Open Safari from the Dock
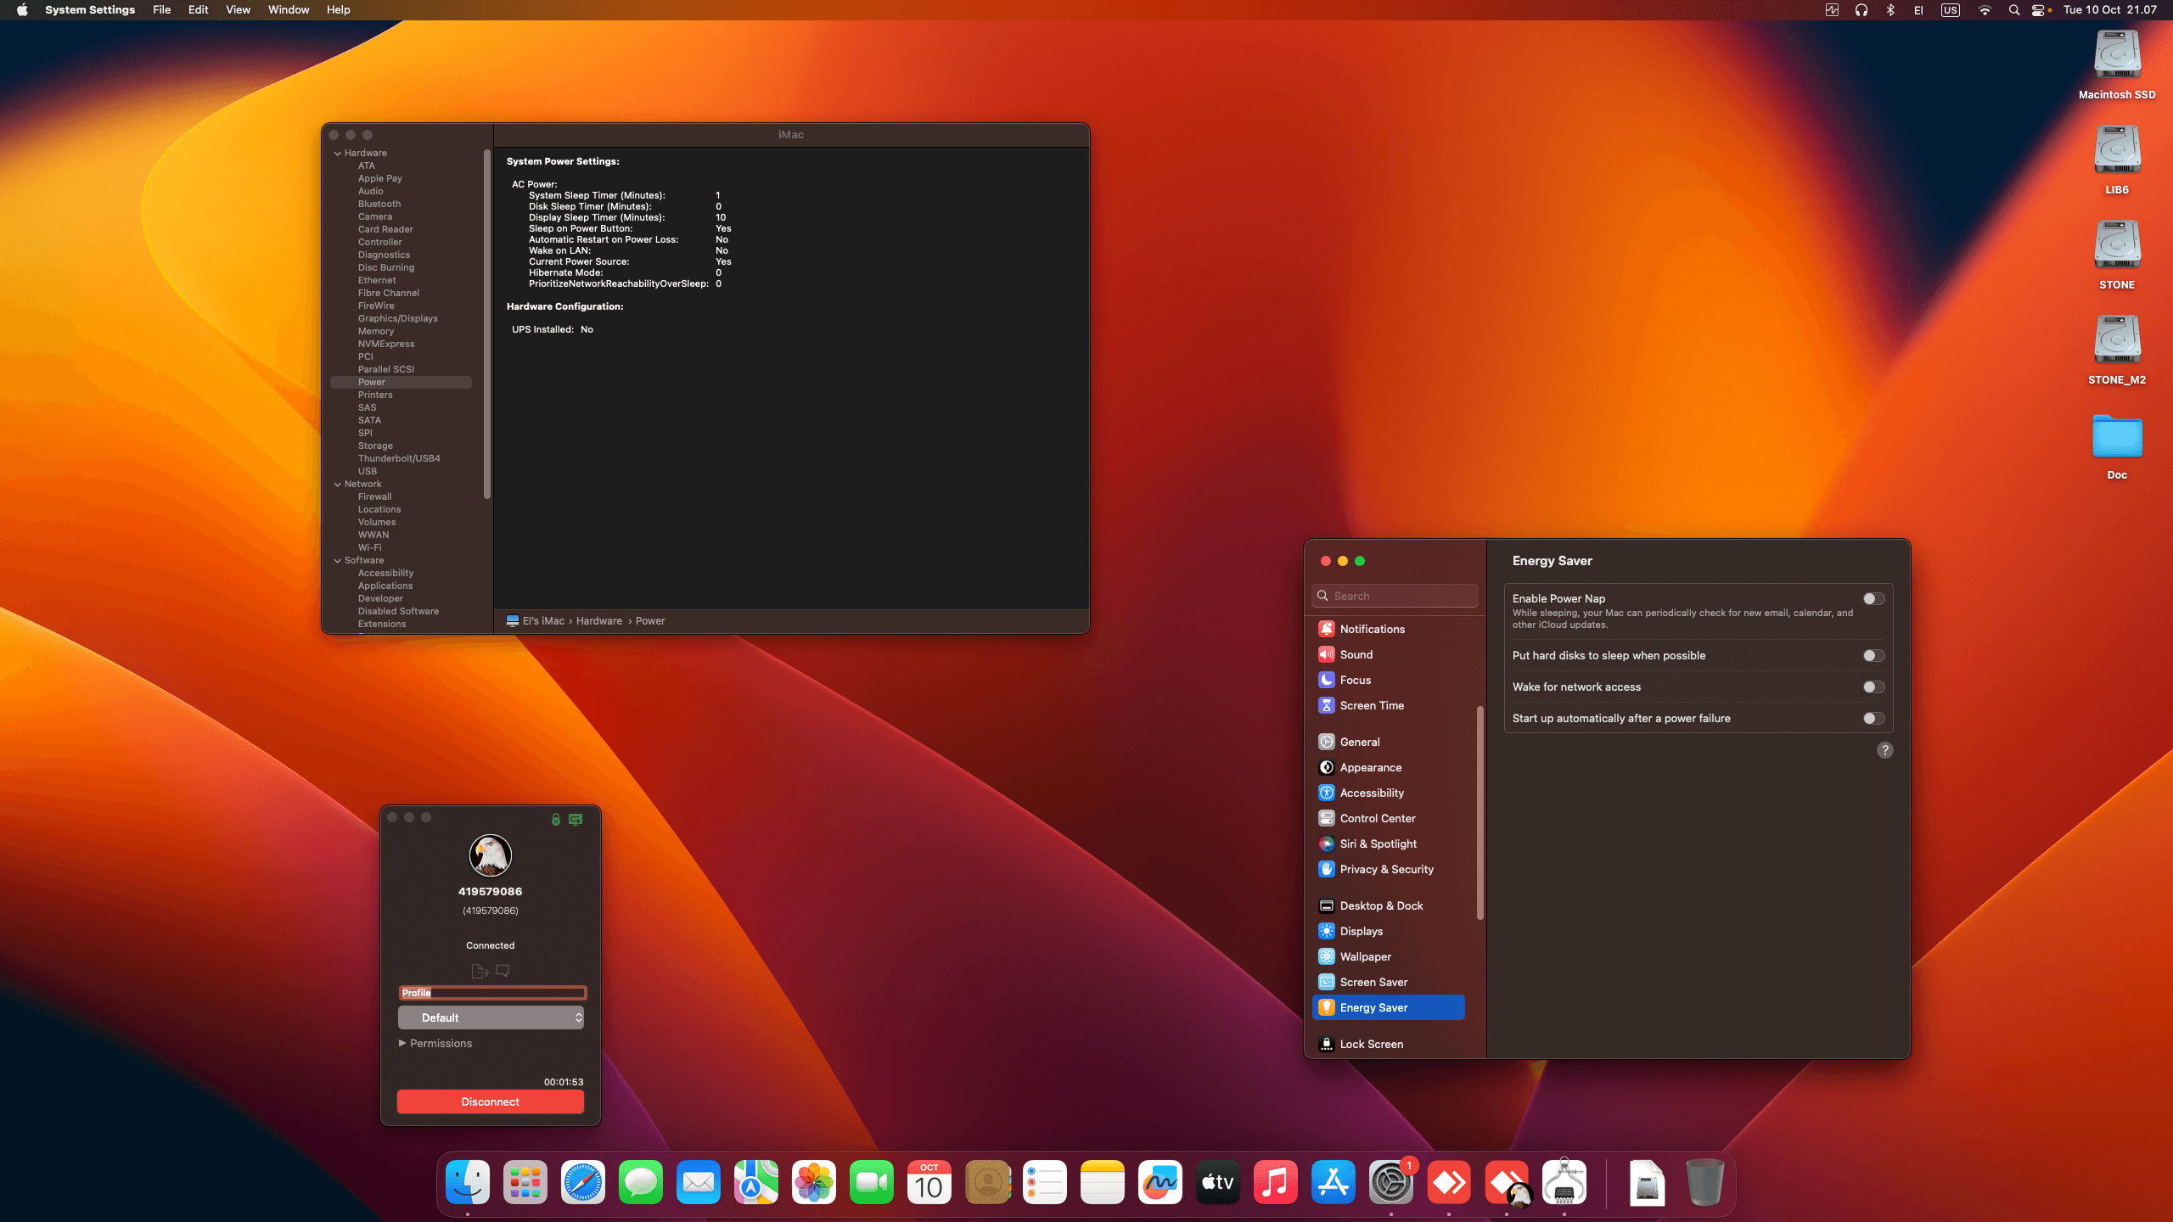The height and width of the screenshot is (1222, 2173). pyautogui.click(x=582, y=1182)
